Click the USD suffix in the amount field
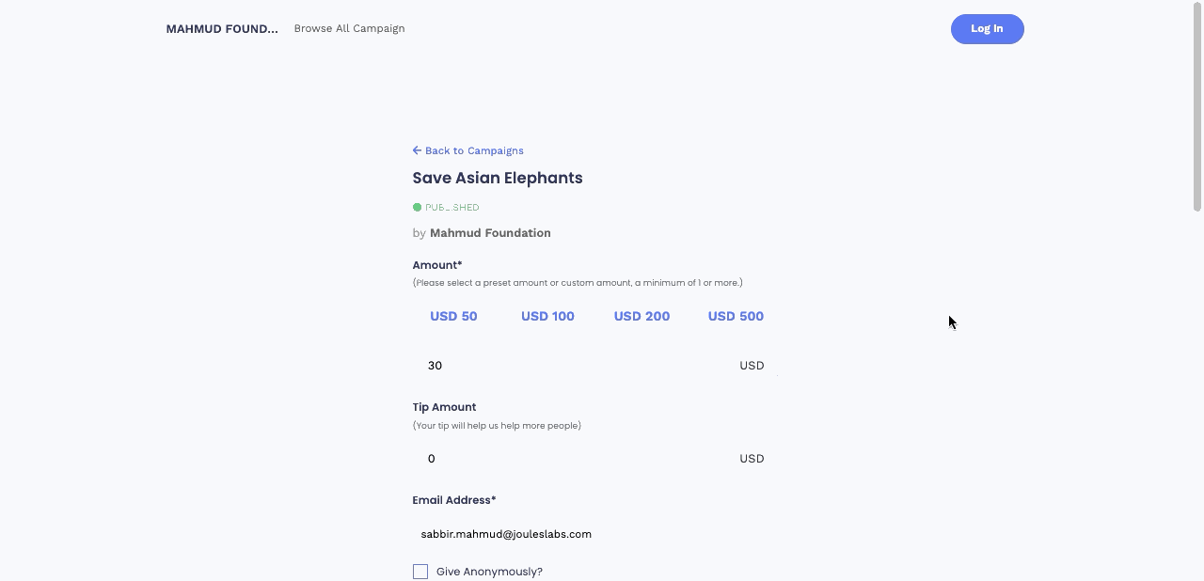This screenshot has width=1204, height=581. tap(752, 366)
